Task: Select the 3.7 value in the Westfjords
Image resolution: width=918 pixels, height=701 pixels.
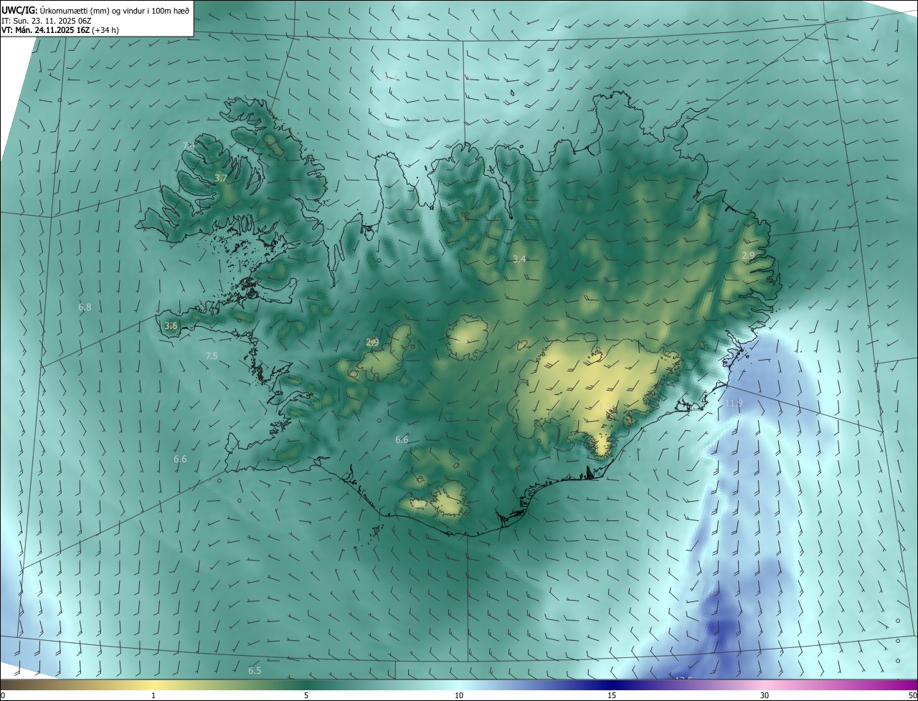Action: (x=221, y=178)
